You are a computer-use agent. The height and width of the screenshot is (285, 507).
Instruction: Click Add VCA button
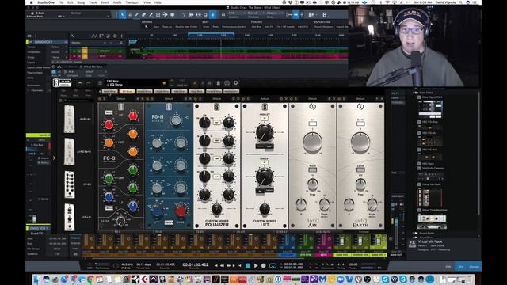(303, 27)
